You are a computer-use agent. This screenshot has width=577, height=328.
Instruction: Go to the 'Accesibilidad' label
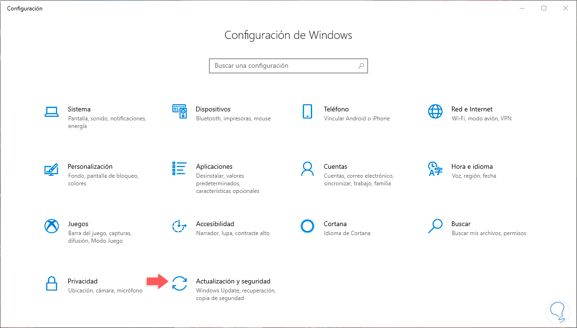point(215,224)
